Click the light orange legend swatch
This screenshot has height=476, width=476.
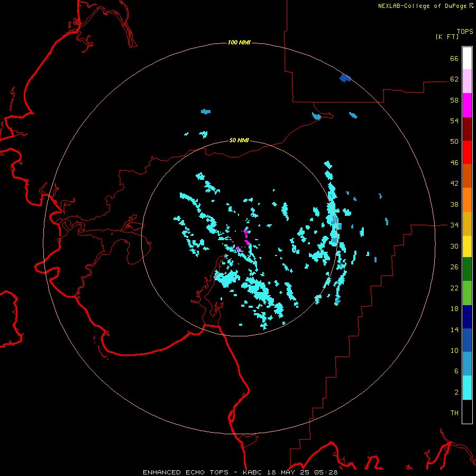click(467, 199)
